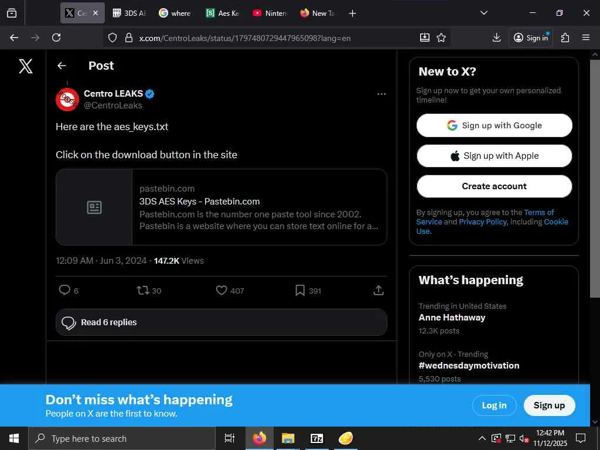Open the three-dot more menu on the post
Viewport: 600px width, 450px height.
click(x=381, y=94)
